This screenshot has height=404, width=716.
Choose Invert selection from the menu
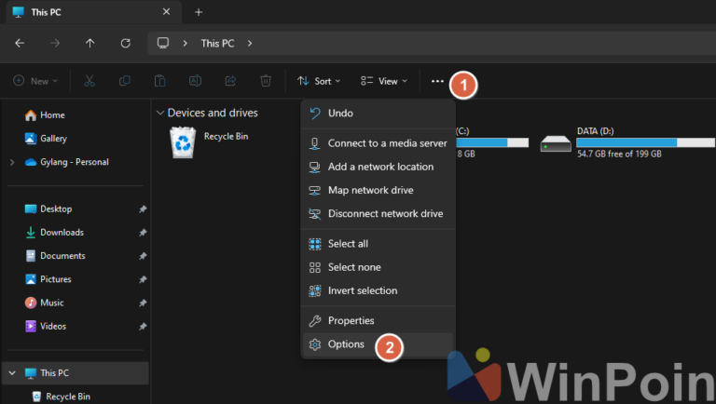coord(379,291)
